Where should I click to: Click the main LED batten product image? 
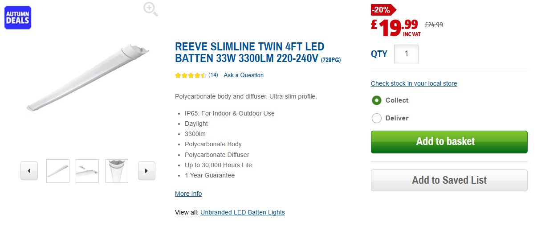point(88,78)
